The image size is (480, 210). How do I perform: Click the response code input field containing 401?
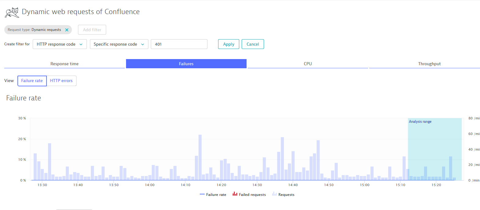point(179,44)
